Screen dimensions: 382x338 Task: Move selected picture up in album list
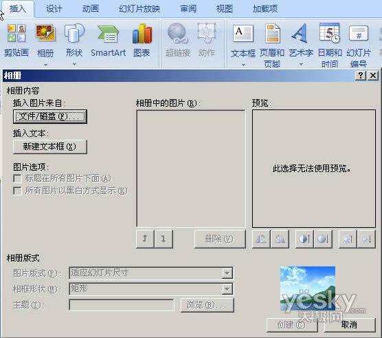click(x=145, y=239)
